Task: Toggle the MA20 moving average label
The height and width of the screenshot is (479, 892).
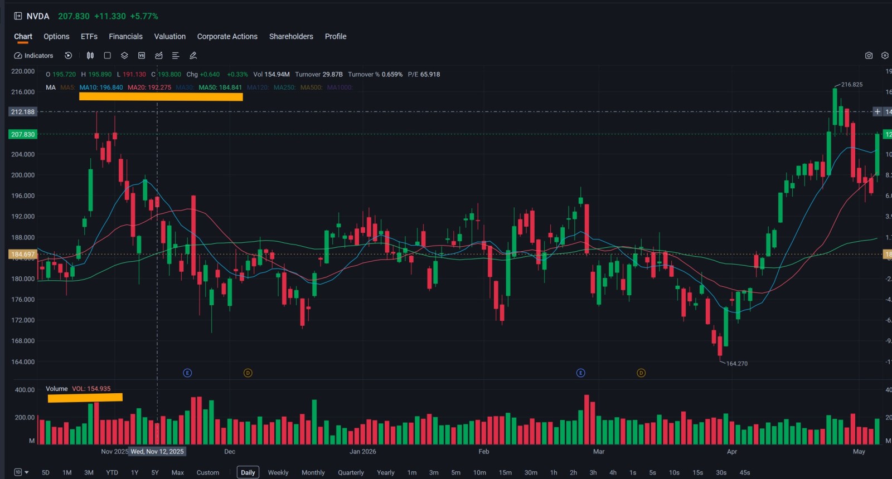Action: pos(149,87)
